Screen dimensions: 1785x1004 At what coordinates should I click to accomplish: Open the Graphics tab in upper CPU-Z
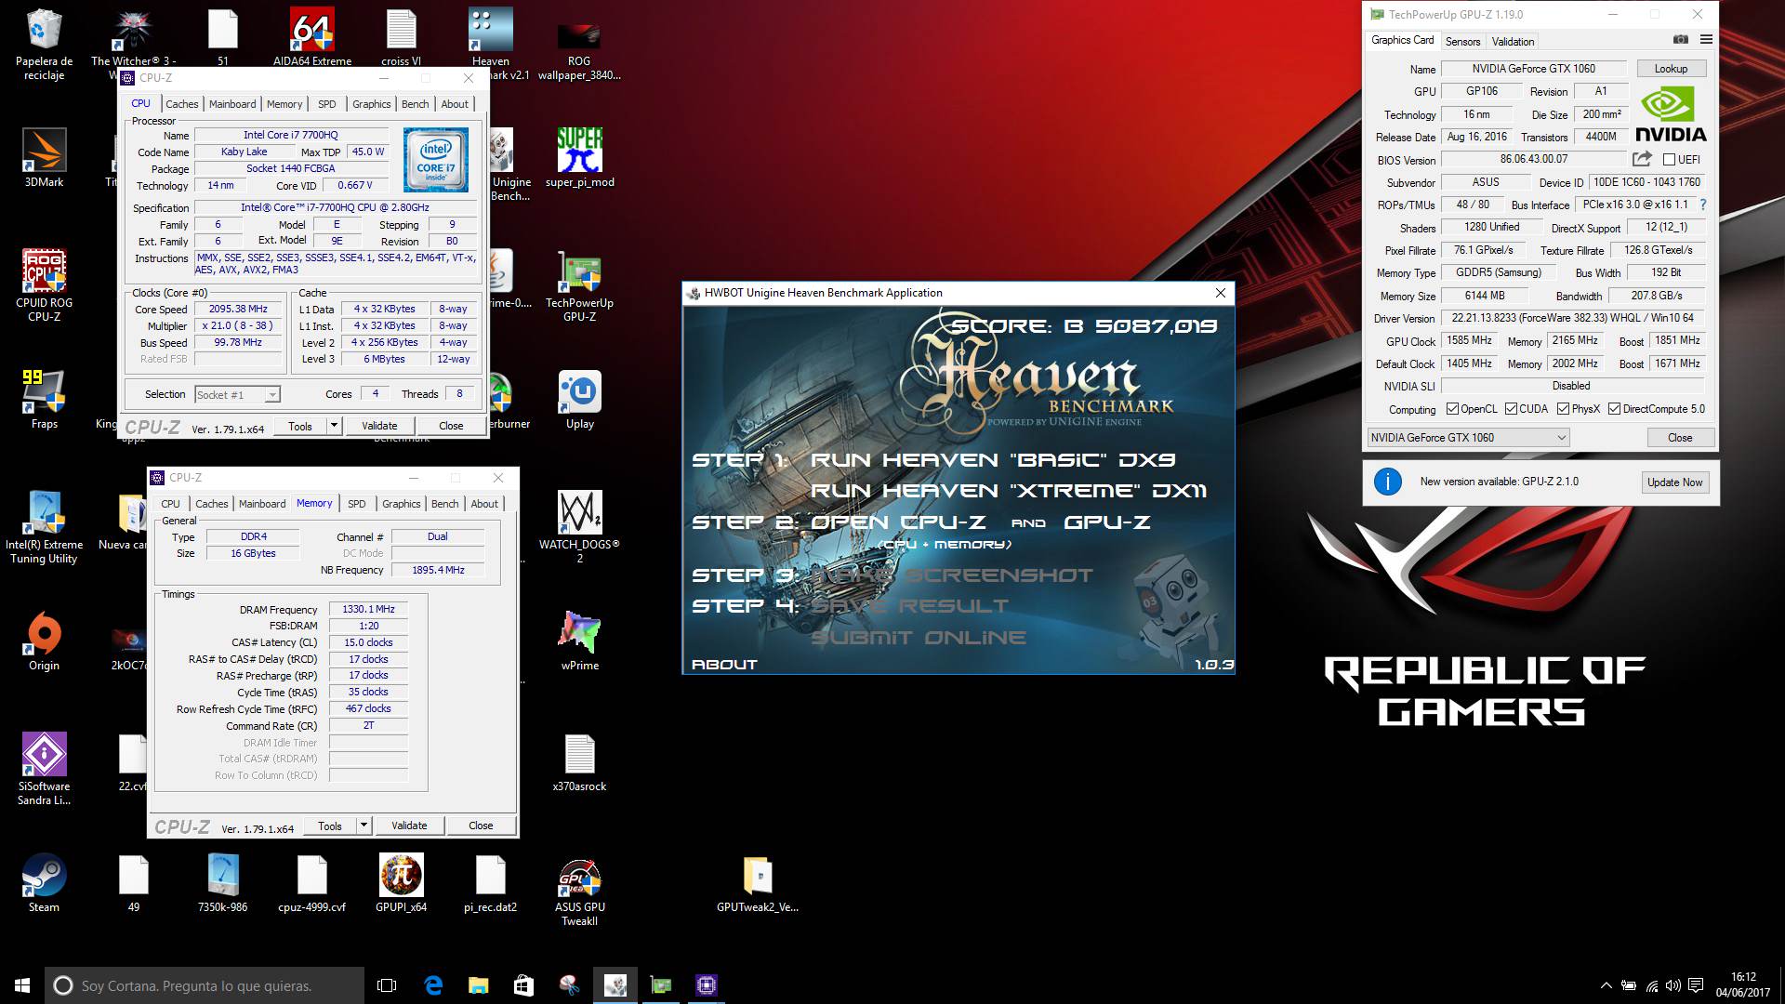pyautogui.click(x=371, y=104)
